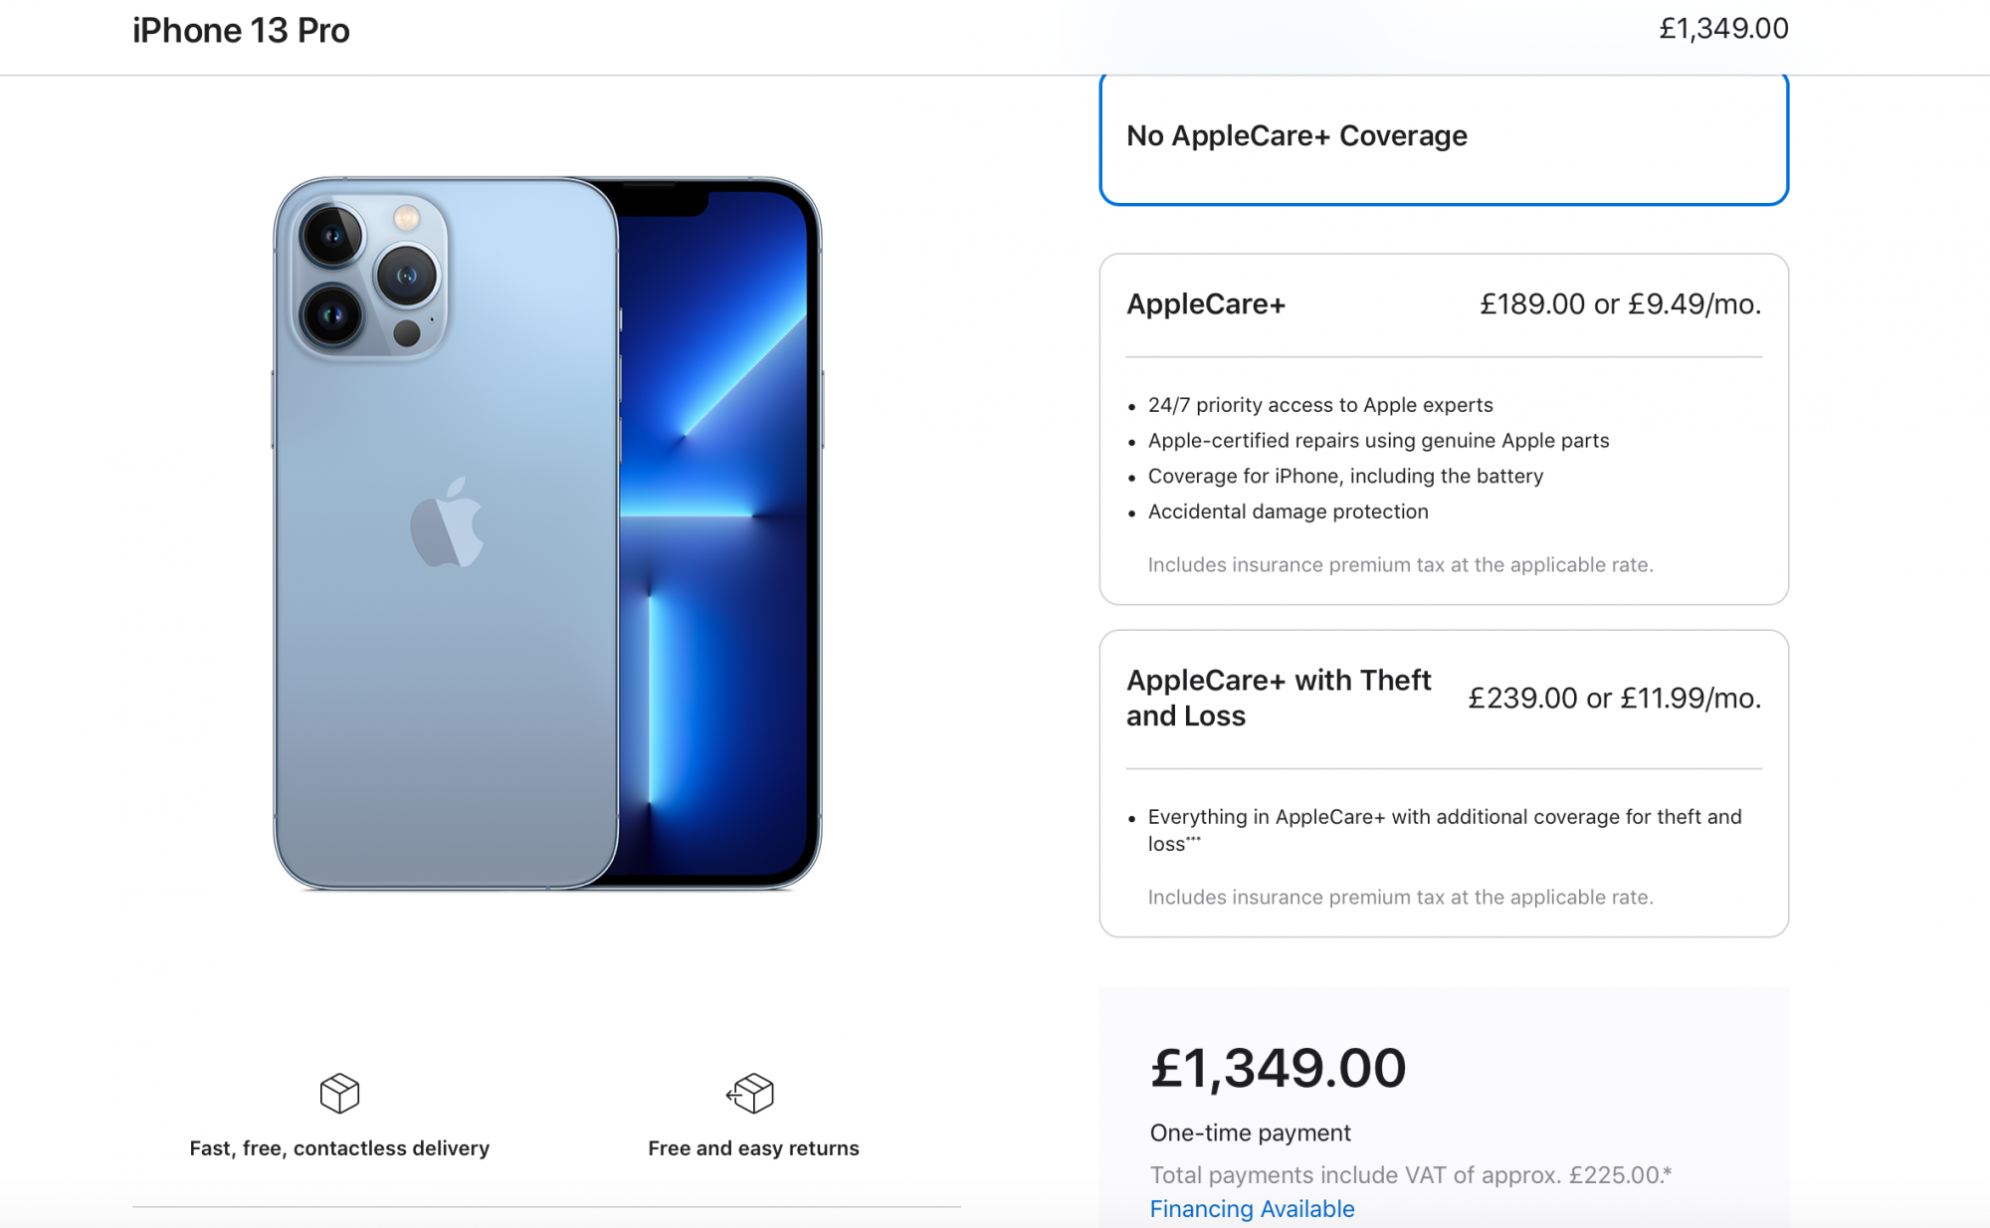Click the £189.00 or £9.49/mo. price
This screenshot has width=1990, height=1228.
1620,304
